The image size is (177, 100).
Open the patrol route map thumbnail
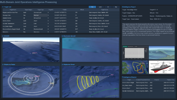(x=135, y=67)
